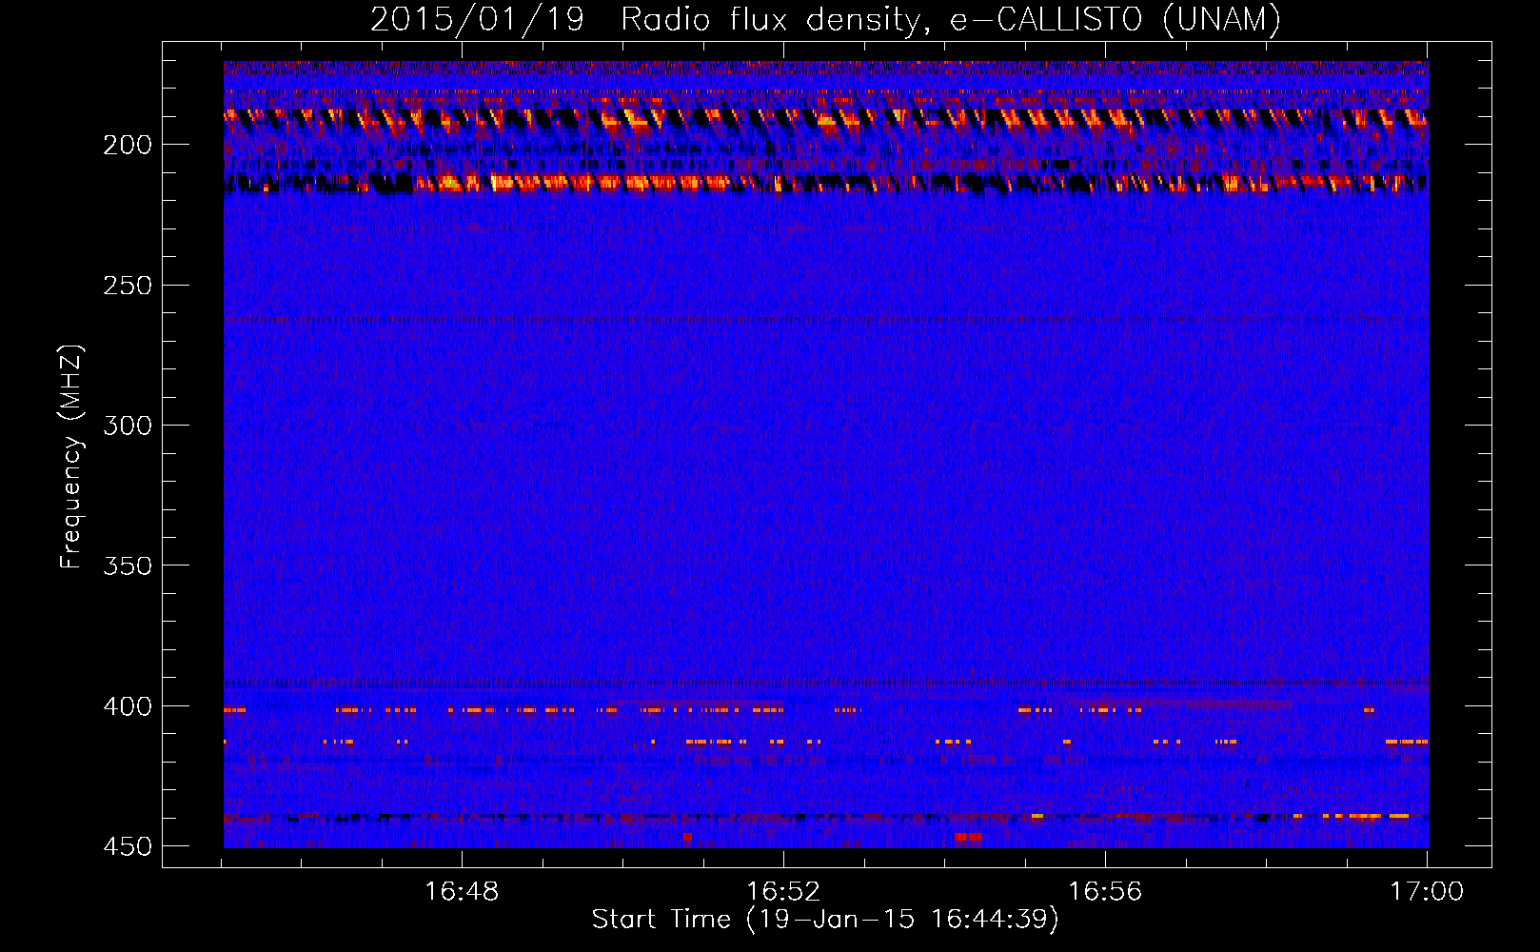The width and height of the screenshot is (1540, 952).
Task: Click the 450 frequency tick label
Action: tap(128, 846)
